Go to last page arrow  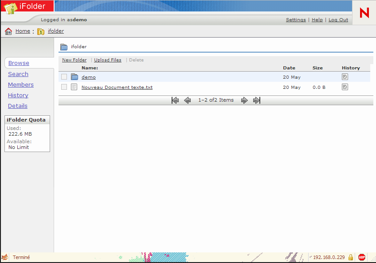pos(257,100)
